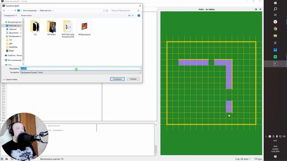Select Документы in navigation tree

(x=13, y=33)
